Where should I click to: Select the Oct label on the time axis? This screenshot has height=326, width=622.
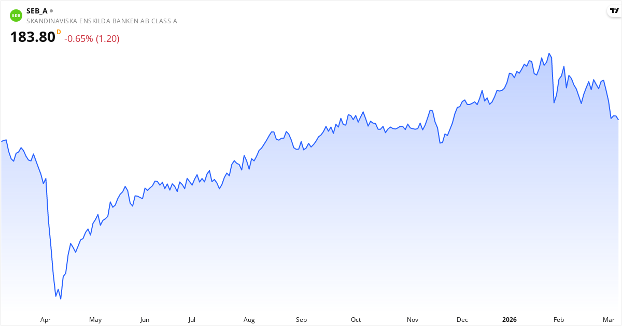pyautogui.click(x=356, y=320)
